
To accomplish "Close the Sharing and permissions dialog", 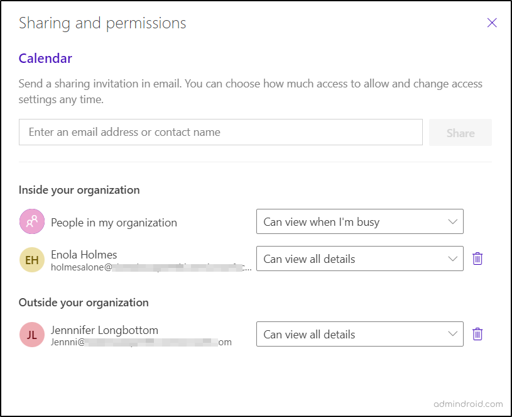I will pyautogui.click(x=493, y=23).
